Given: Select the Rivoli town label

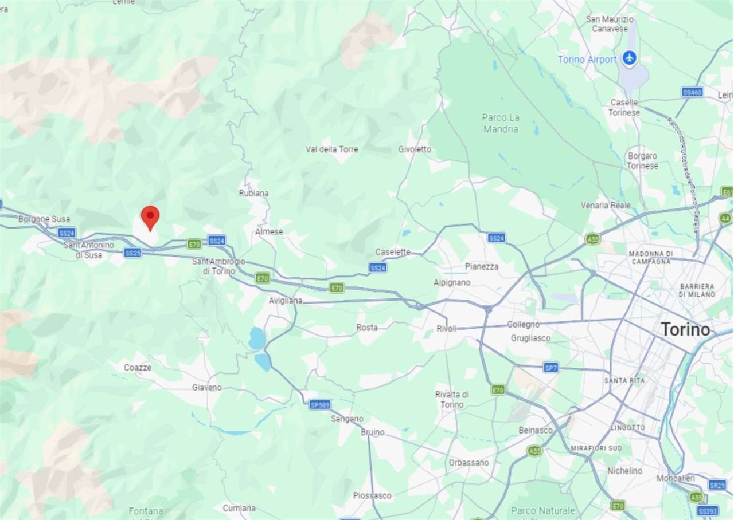Looking at the screenshot, I should point(447,329).
